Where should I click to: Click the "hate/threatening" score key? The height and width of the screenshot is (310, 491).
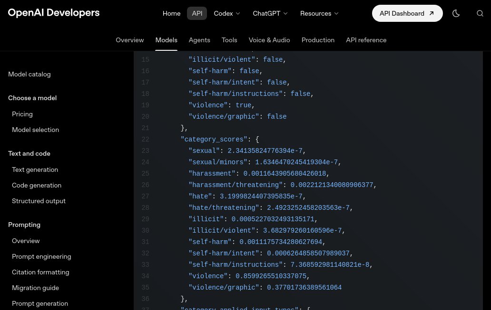click(x=224, y=208)
